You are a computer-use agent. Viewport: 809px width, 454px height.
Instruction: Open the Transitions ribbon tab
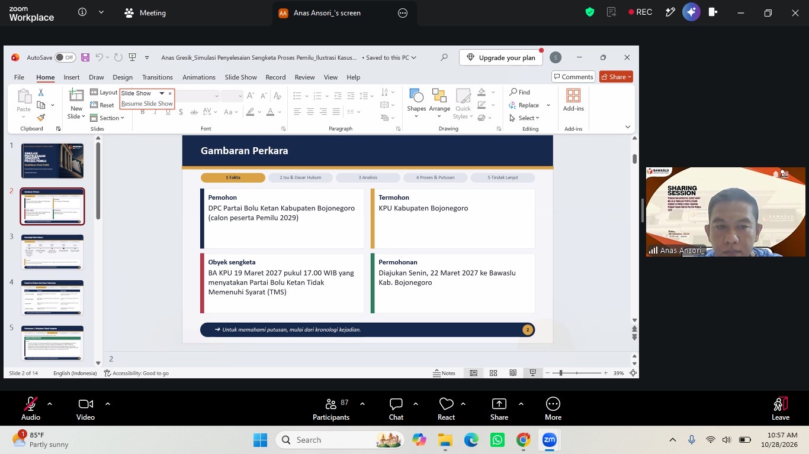tap(157, 77)
